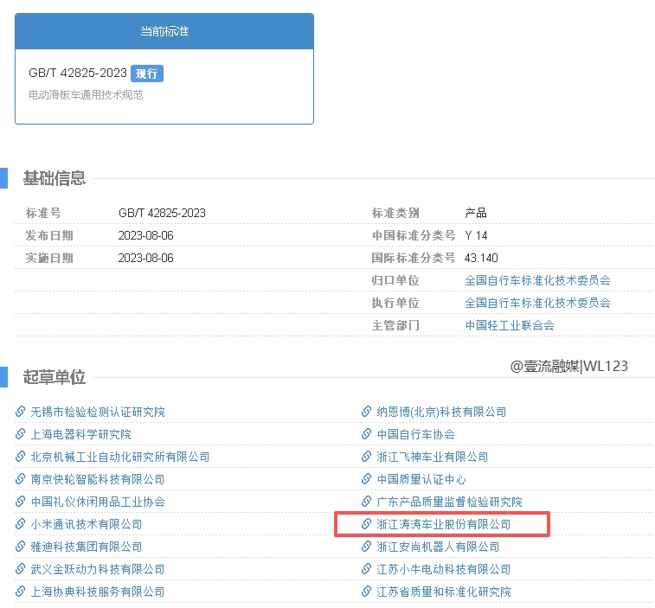Click link icon next to 小米通讯技术有限公司
Viewport: 655px width, 608px height.
click(21, 524)
